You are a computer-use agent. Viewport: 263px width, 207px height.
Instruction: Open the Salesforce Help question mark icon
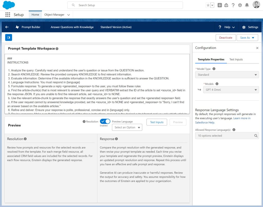point(233,5)
